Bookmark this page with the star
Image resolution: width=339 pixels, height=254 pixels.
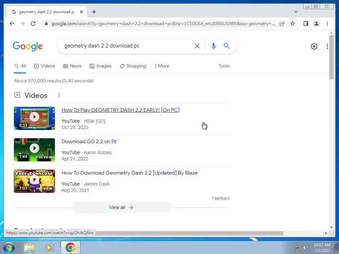293,23
